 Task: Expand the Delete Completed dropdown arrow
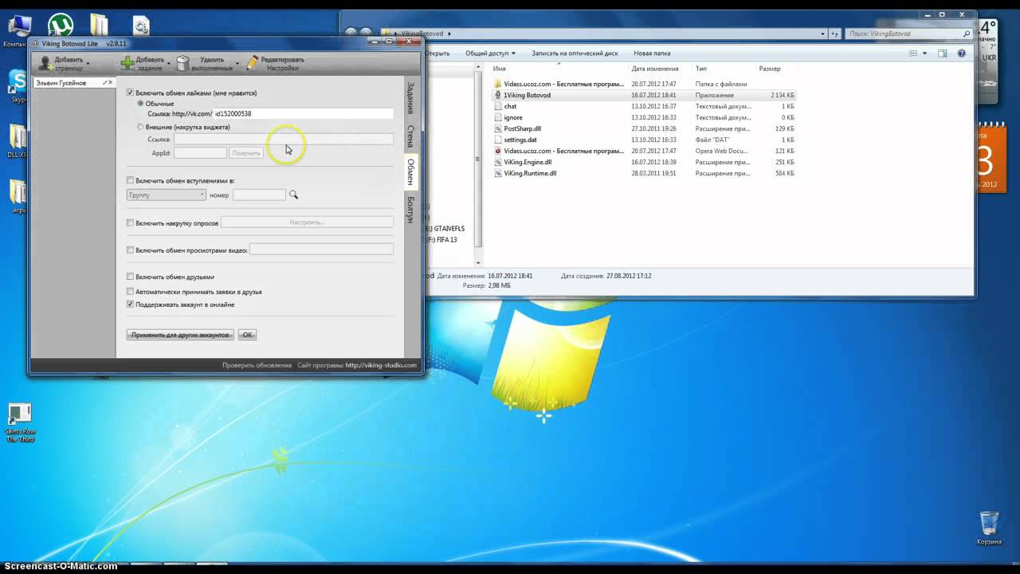(x=237, y=63)
